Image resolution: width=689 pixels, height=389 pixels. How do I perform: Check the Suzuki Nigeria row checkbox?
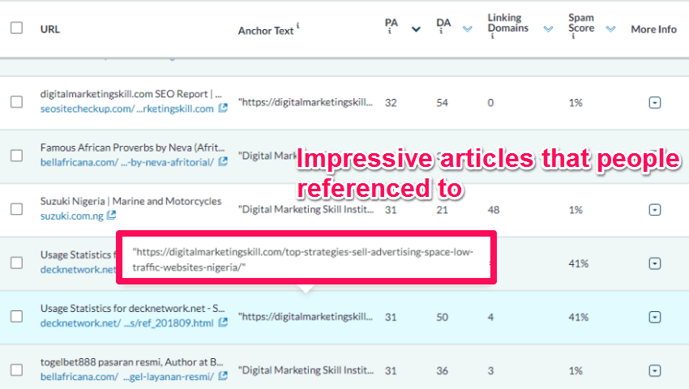click(x=17, y=209)
